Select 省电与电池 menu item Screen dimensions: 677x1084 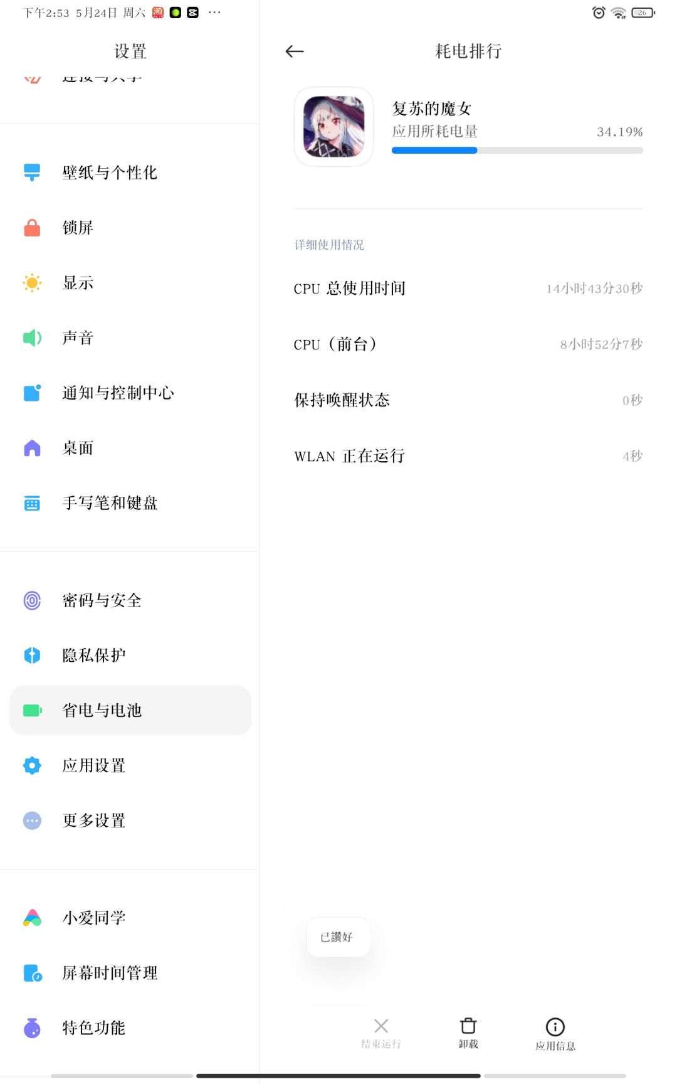point(130,711)
